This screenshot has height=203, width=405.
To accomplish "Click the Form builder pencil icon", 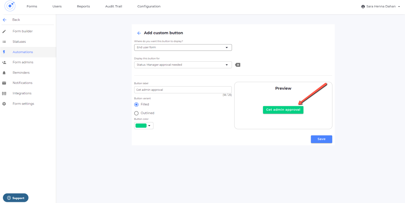I will pyautogui.click(x=4, y=31).
